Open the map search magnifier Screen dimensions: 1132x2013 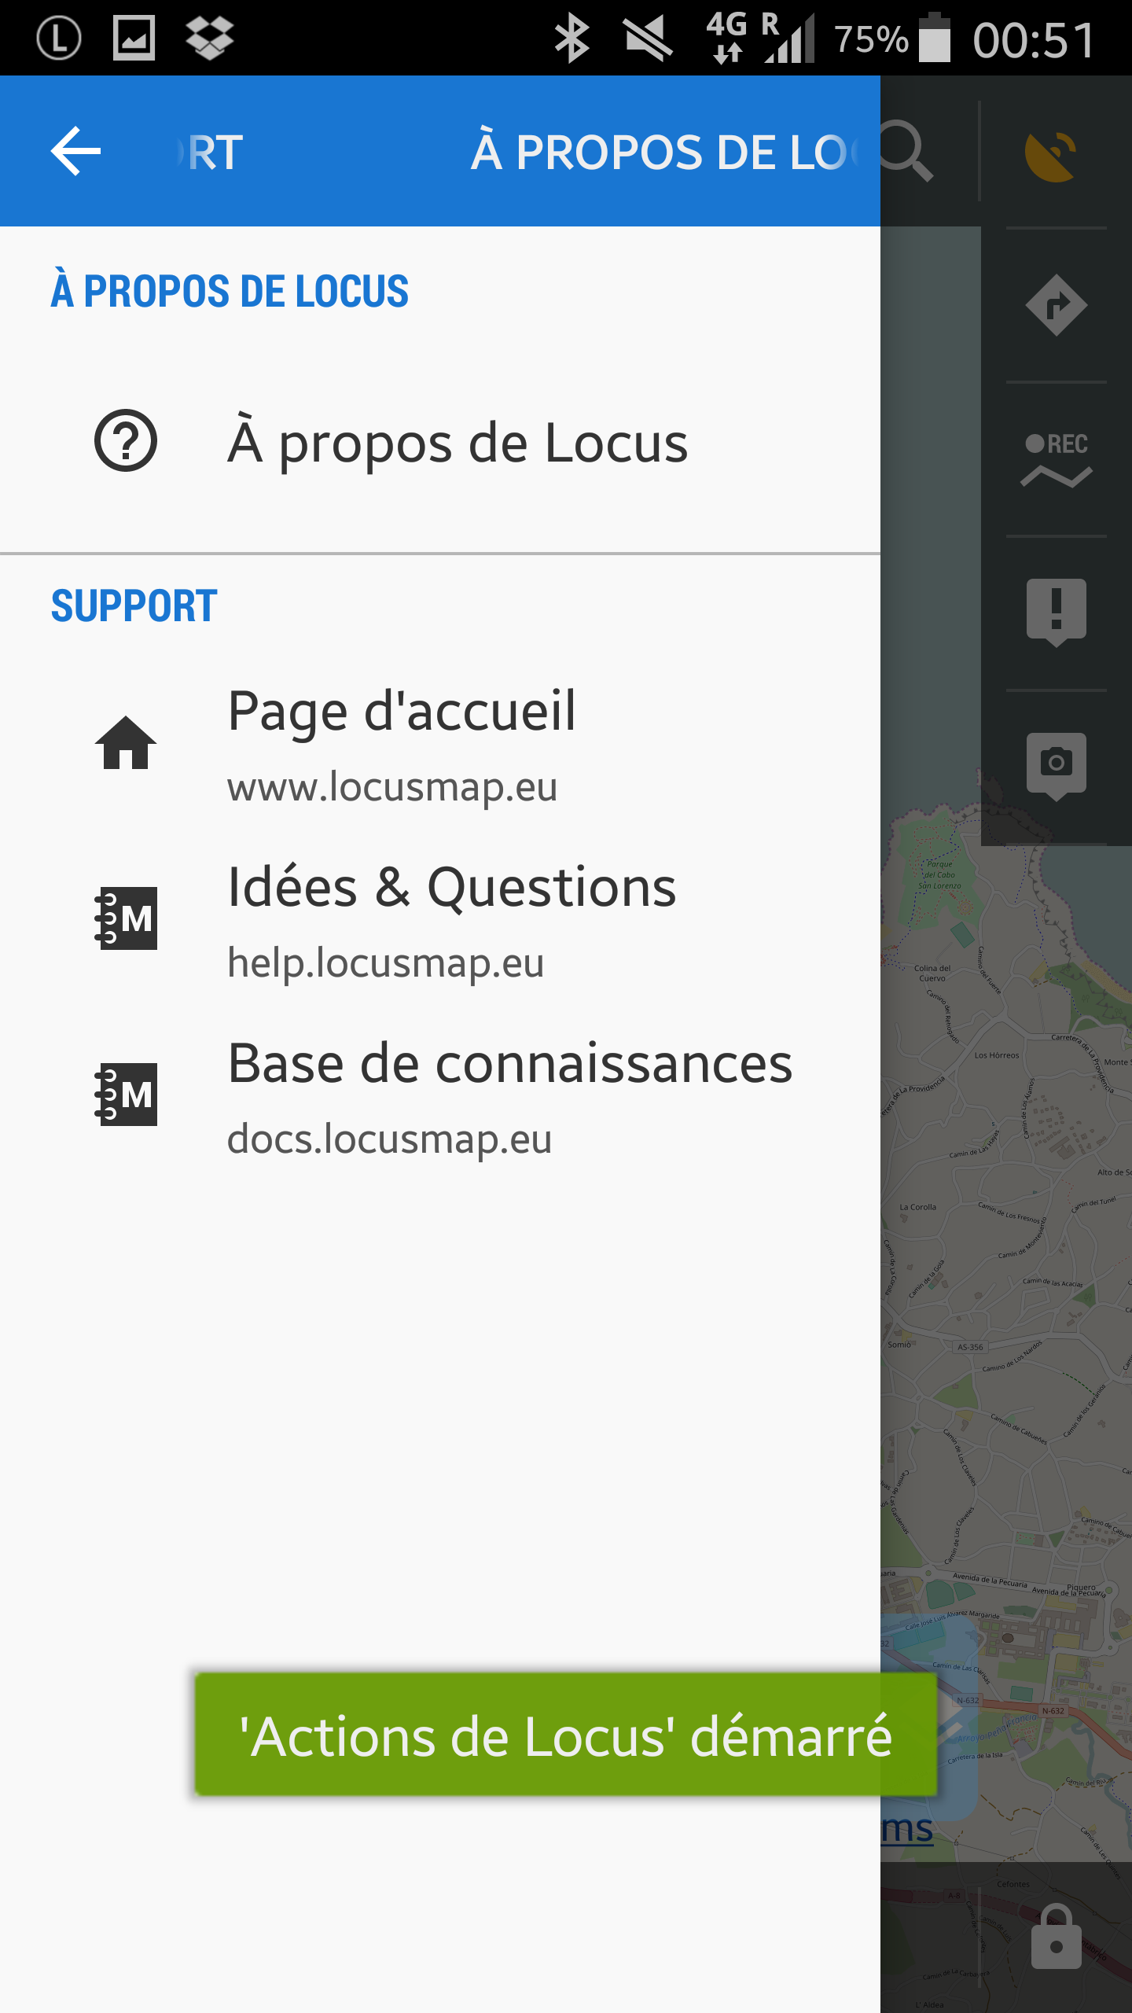pos(906,151)
